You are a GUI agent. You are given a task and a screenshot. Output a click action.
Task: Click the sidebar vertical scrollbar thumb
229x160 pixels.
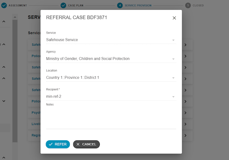point(15,81)
